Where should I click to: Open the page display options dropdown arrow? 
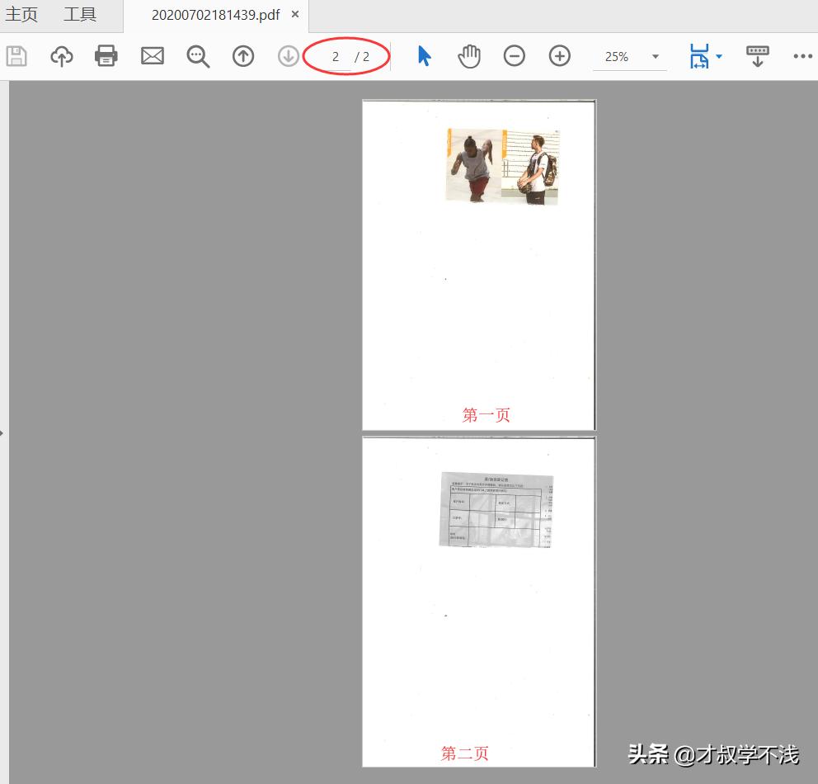click(718, 55)
